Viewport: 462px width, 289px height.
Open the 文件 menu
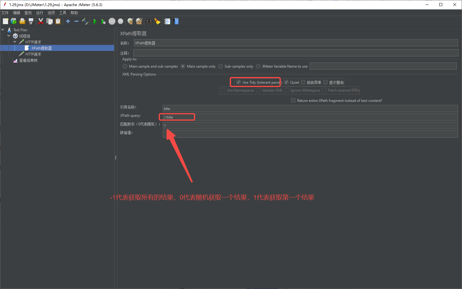point(5,13)
